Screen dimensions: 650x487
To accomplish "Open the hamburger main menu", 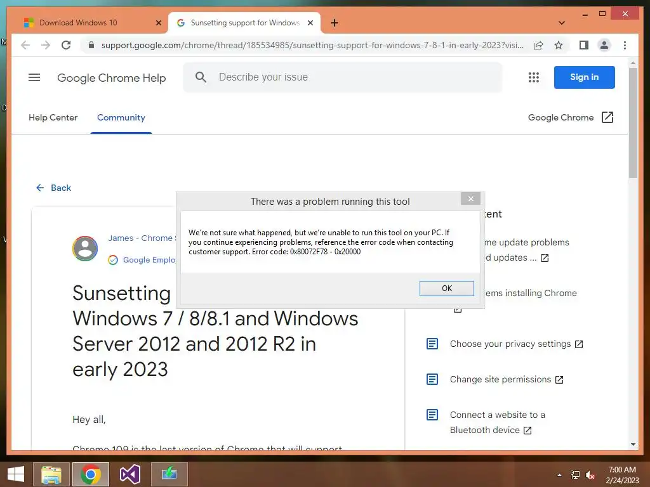I will [34, 77].
